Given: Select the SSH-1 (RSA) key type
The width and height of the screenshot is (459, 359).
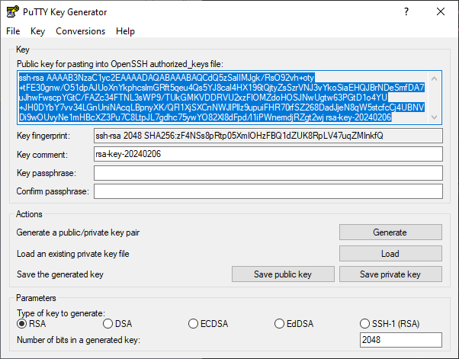Looking at the screenshot, I should click(390, 324).
